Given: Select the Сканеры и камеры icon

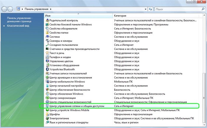Looking at the screenshot, I should pyautogui.click(x=47, y=41).
